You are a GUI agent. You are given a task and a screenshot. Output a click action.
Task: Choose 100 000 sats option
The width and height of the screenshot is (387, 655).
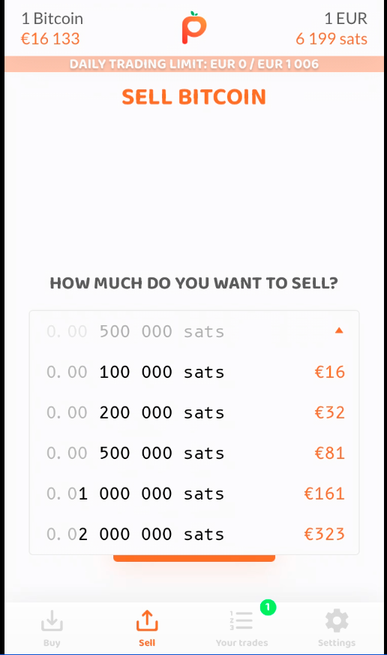pos(194,372)
